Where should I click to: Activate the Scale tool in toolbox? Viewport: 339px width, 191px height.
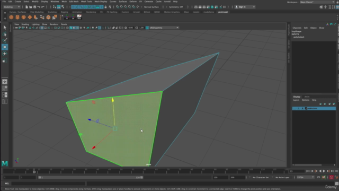5,60
